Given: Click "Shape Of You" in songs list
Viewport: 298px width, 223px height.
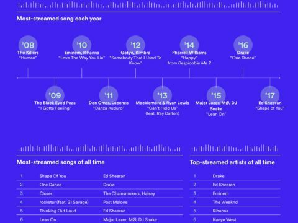Looking at the screenshot, I should (x=53, y=176).
